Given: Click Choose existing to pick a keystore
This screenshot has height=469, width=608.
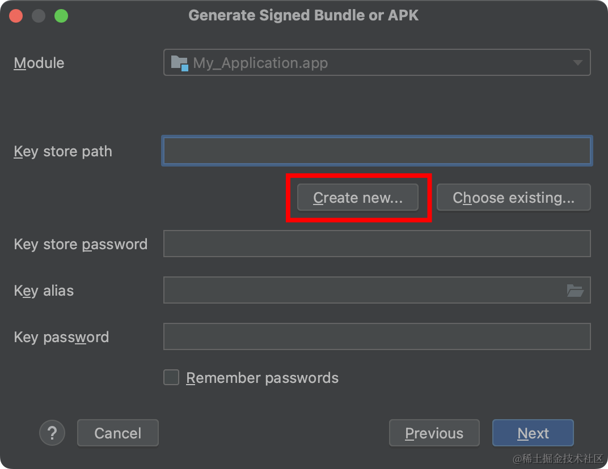Looking at the screenshot, I should tap(513, 197).
